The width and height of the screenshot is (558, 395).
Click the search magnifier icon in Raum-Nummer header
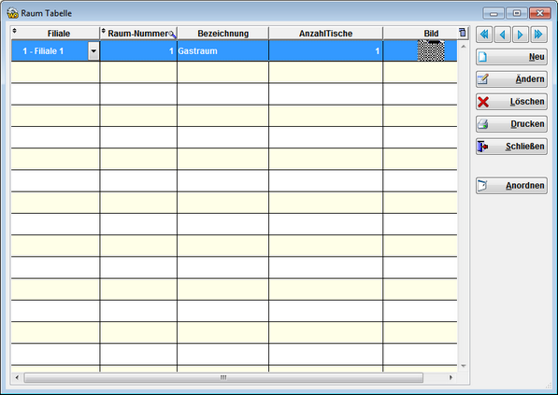[x=172, y=35]
